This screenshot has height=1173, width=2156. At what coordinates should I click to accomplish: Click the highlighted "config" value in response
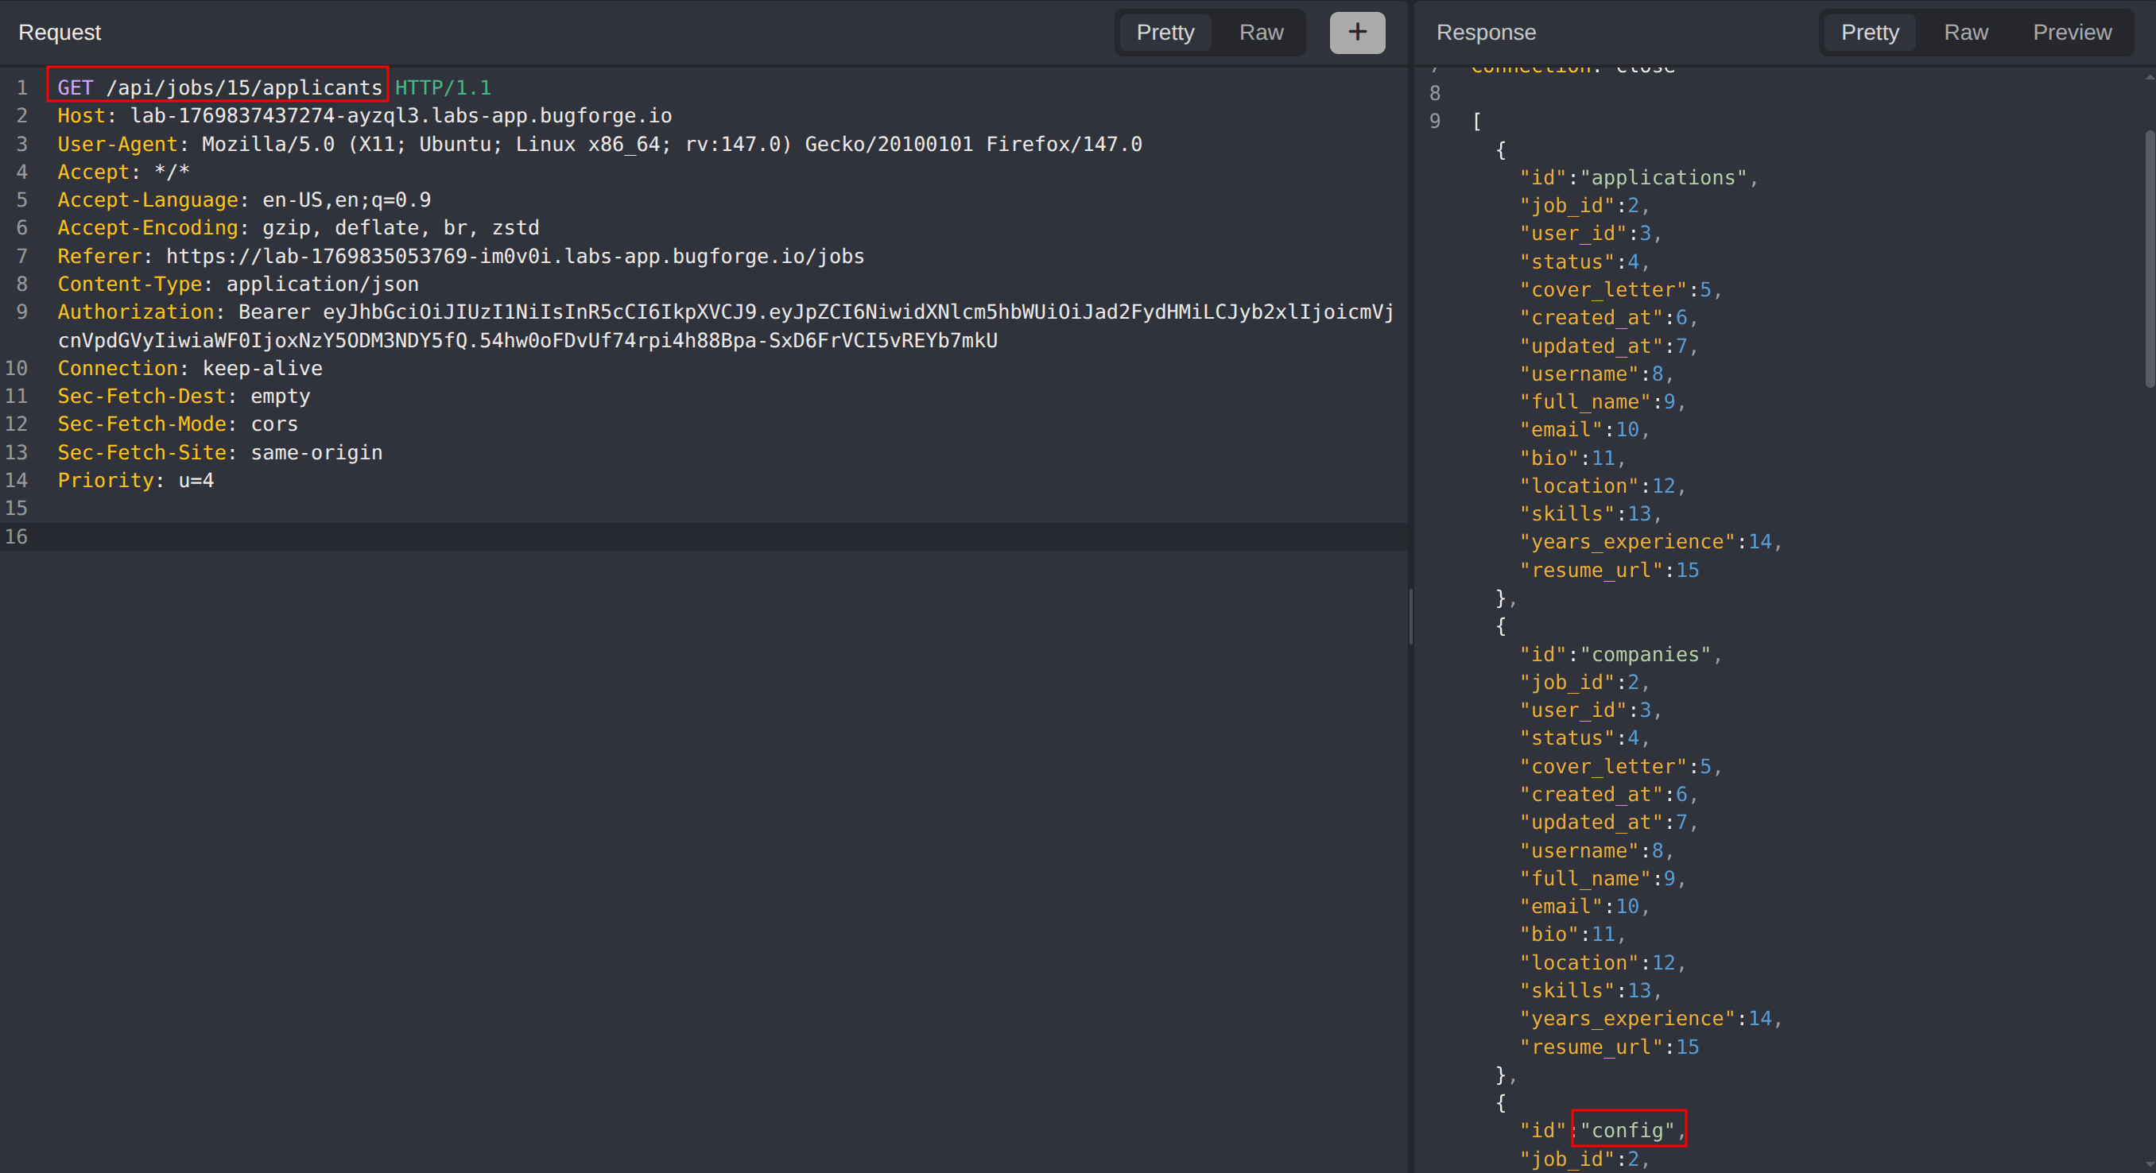pyautogui.click(x=1627, y=1130)
